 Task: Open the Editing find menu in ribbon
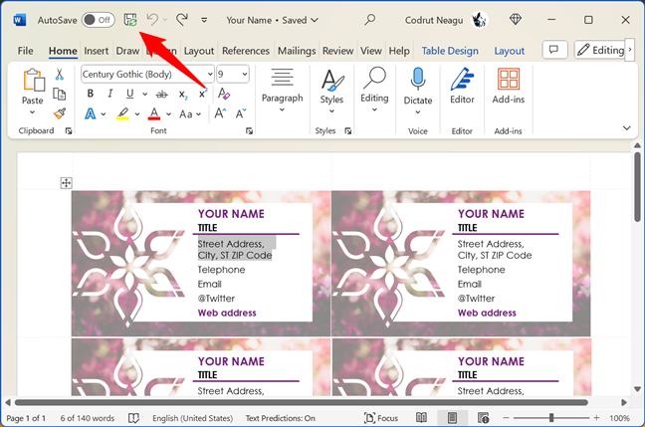click(x=374, y=90)
